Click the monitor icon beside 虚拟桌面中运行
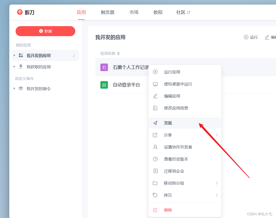This screenshot has height=218, width=276. pyautogui.click(x=155, y=84)
